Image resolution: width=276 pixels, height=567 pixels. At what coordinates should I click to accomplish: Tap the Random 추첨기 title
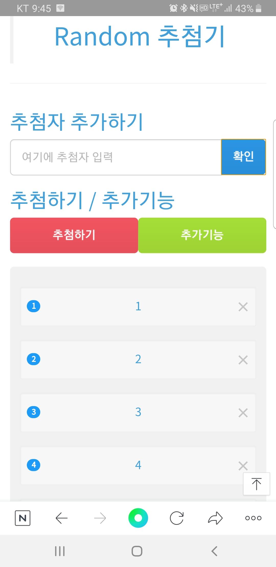click(140, 37)
